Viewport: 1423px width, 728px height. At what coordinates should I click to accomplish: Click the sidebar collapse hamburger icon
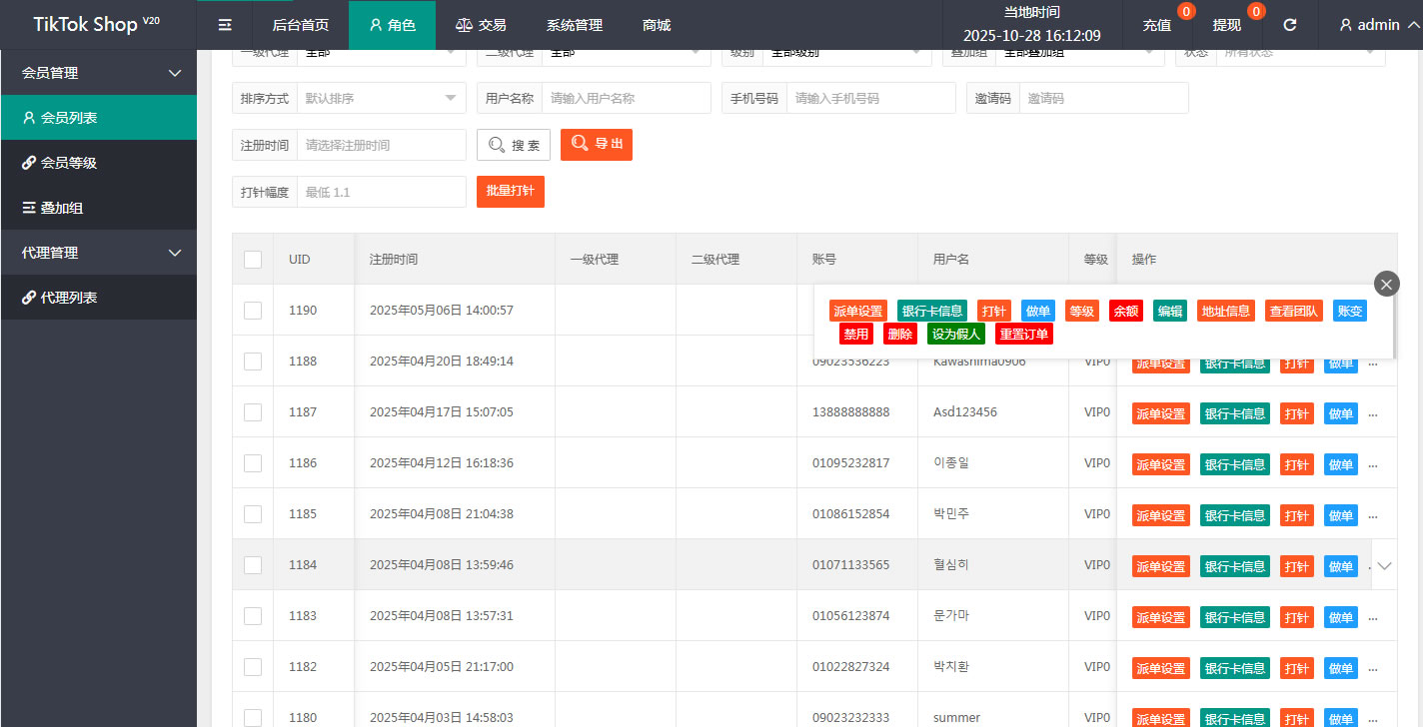pyautogui.click(x=225, y=25)
